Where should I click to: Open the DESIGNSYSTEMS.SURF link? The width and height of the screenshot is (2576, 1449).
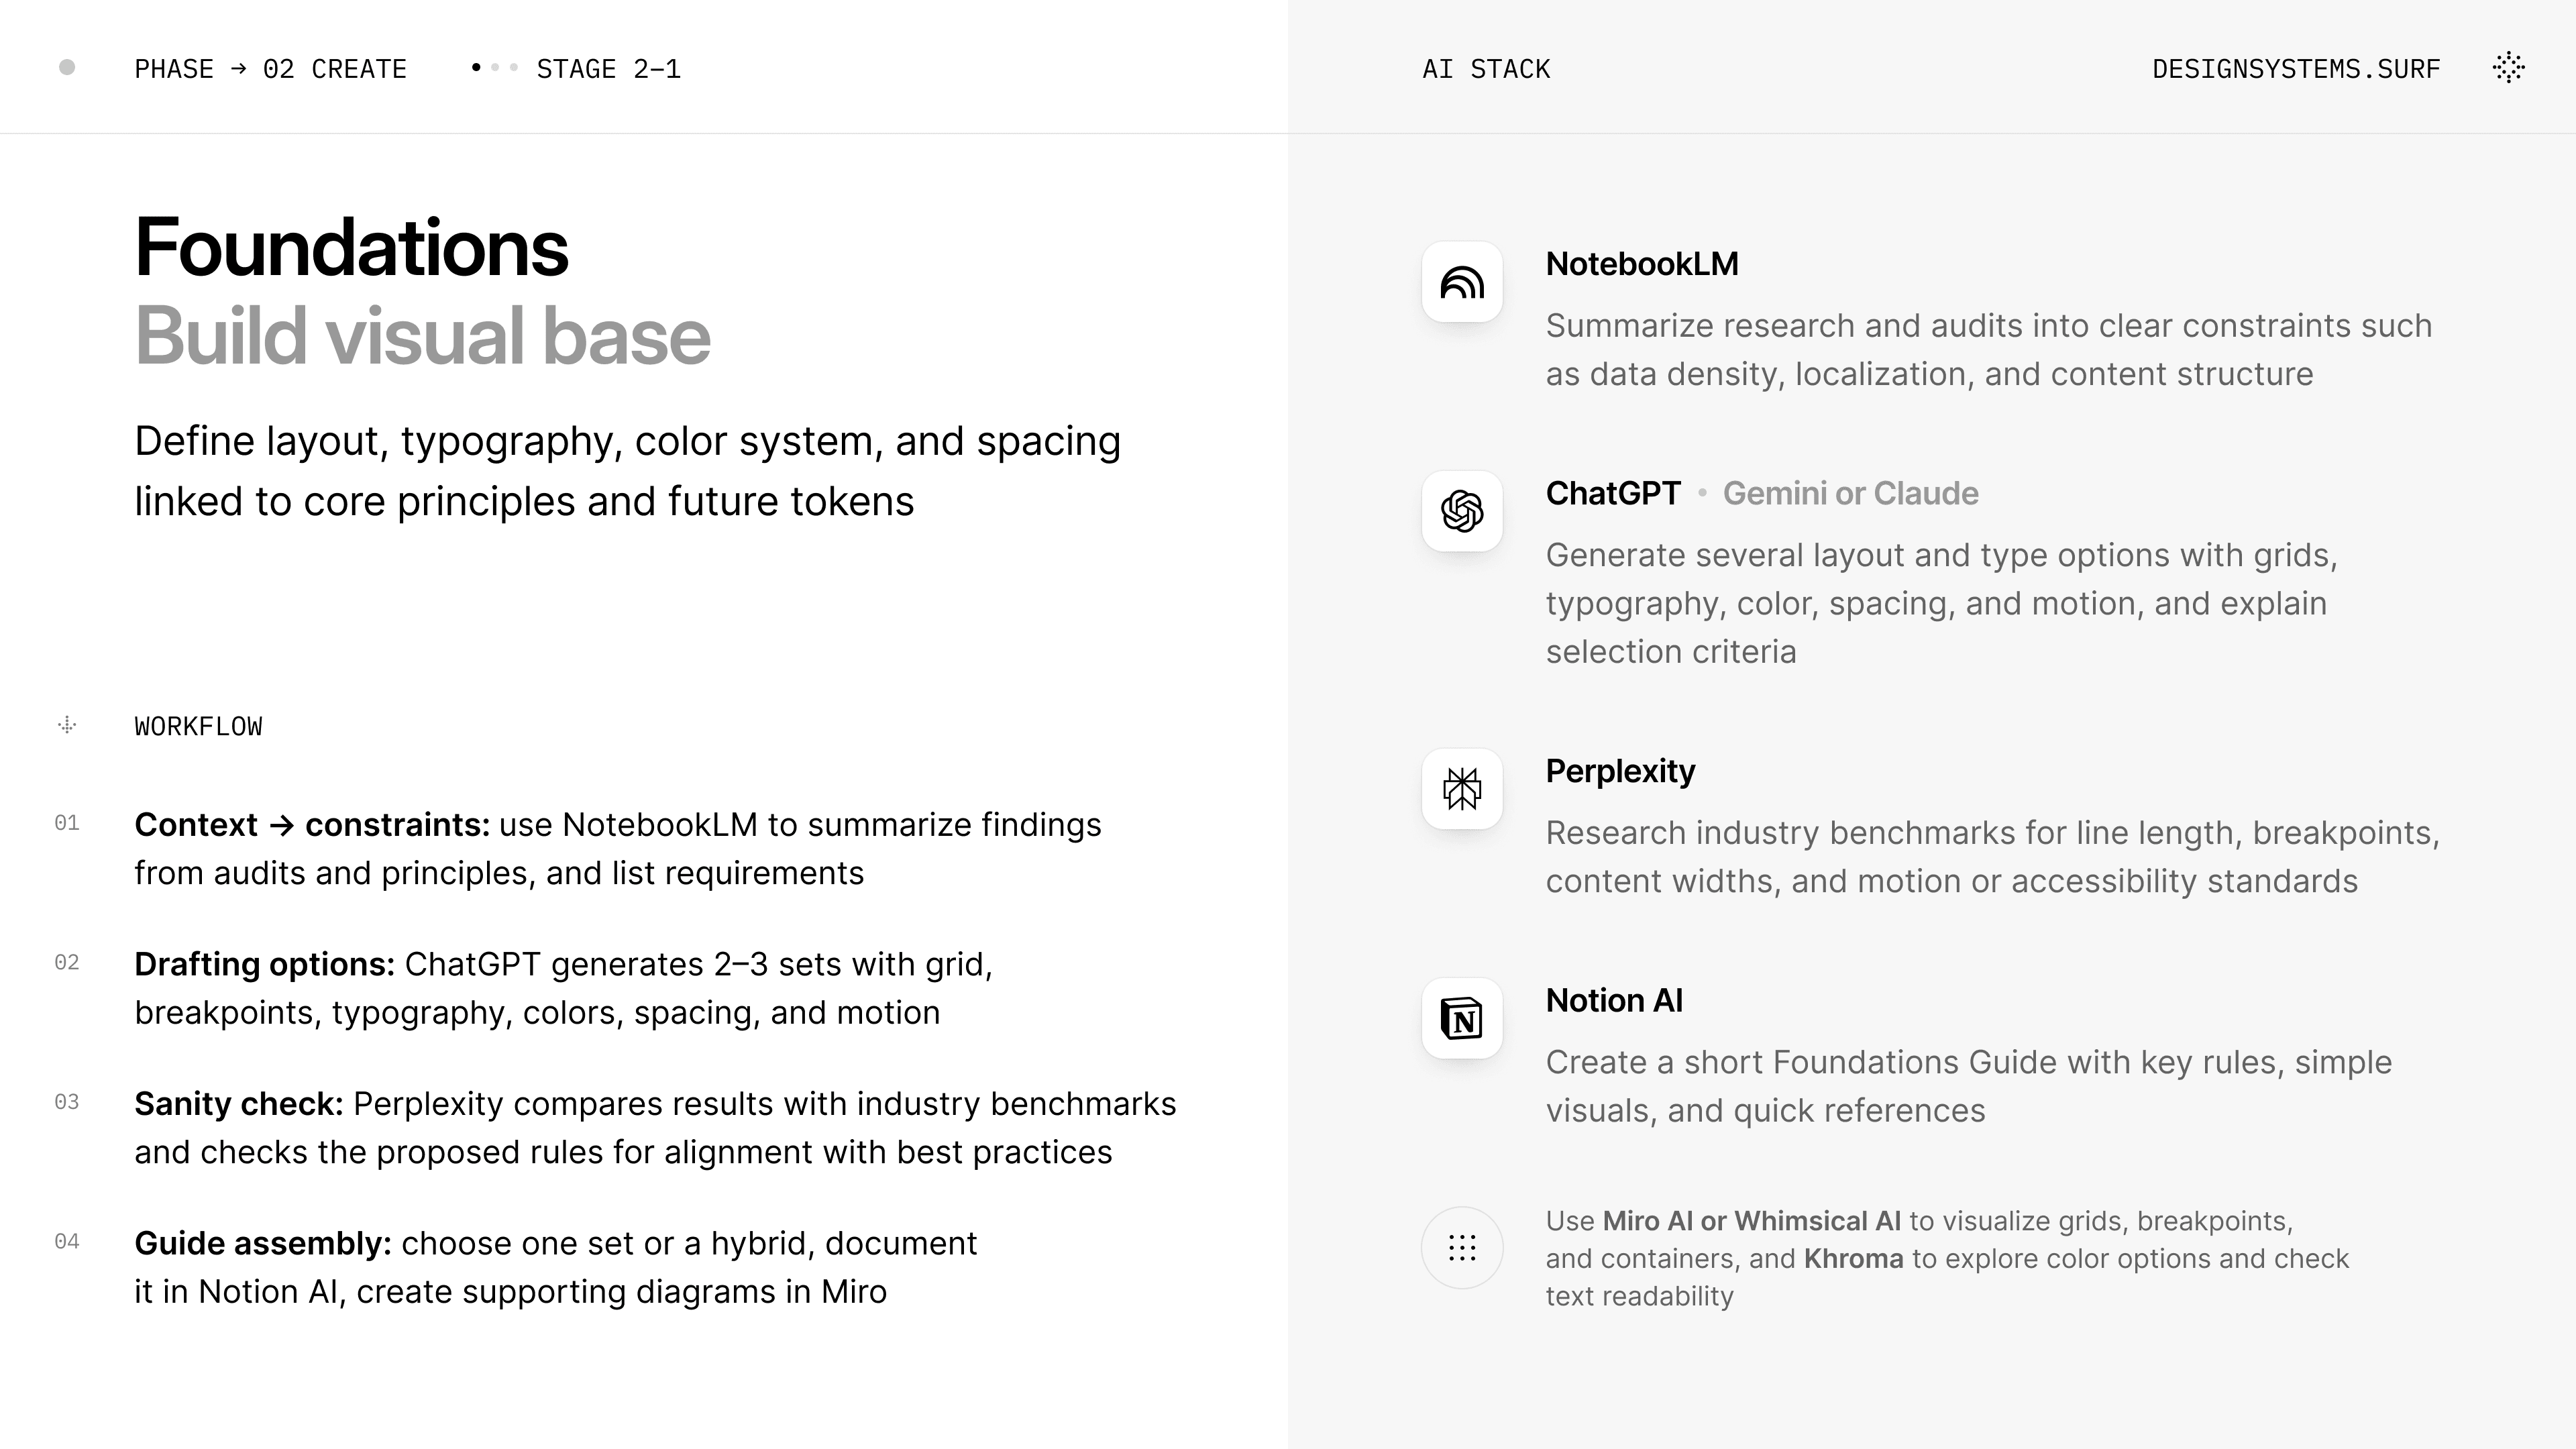pyautogui.click(x=2296, y=69)
